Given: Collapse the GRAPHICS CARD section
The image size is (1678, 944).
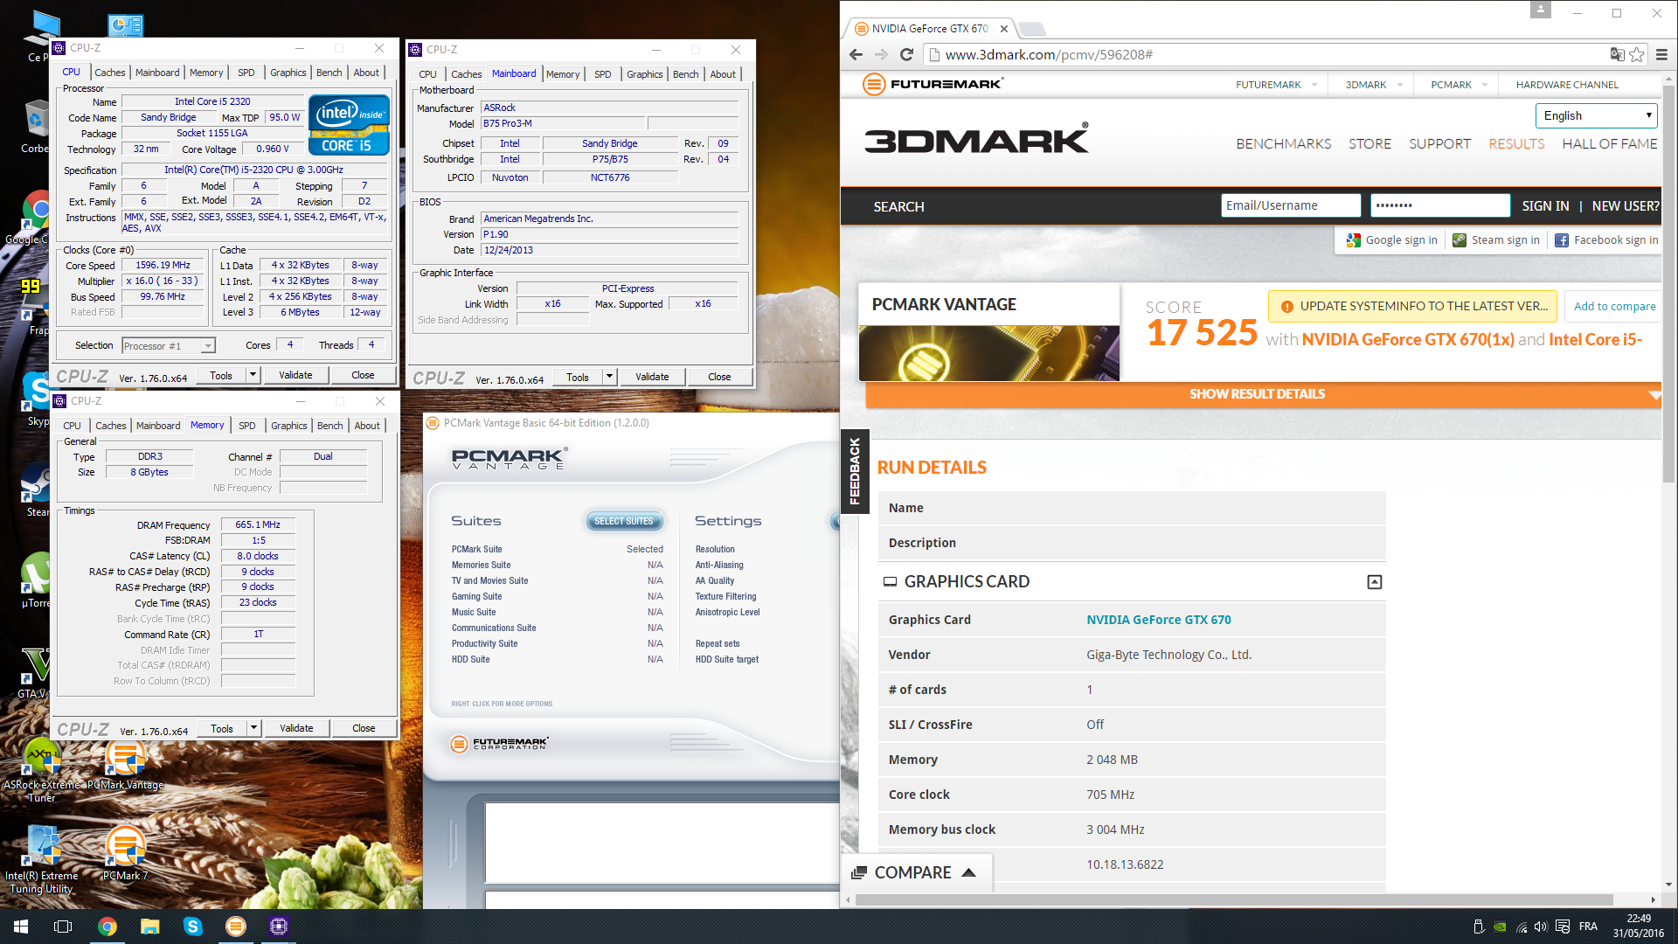Looking at the screenshot, I should (1375, 582).
